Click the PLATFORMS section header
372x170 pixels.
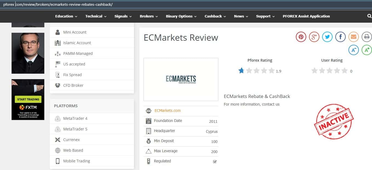point(66,106)
